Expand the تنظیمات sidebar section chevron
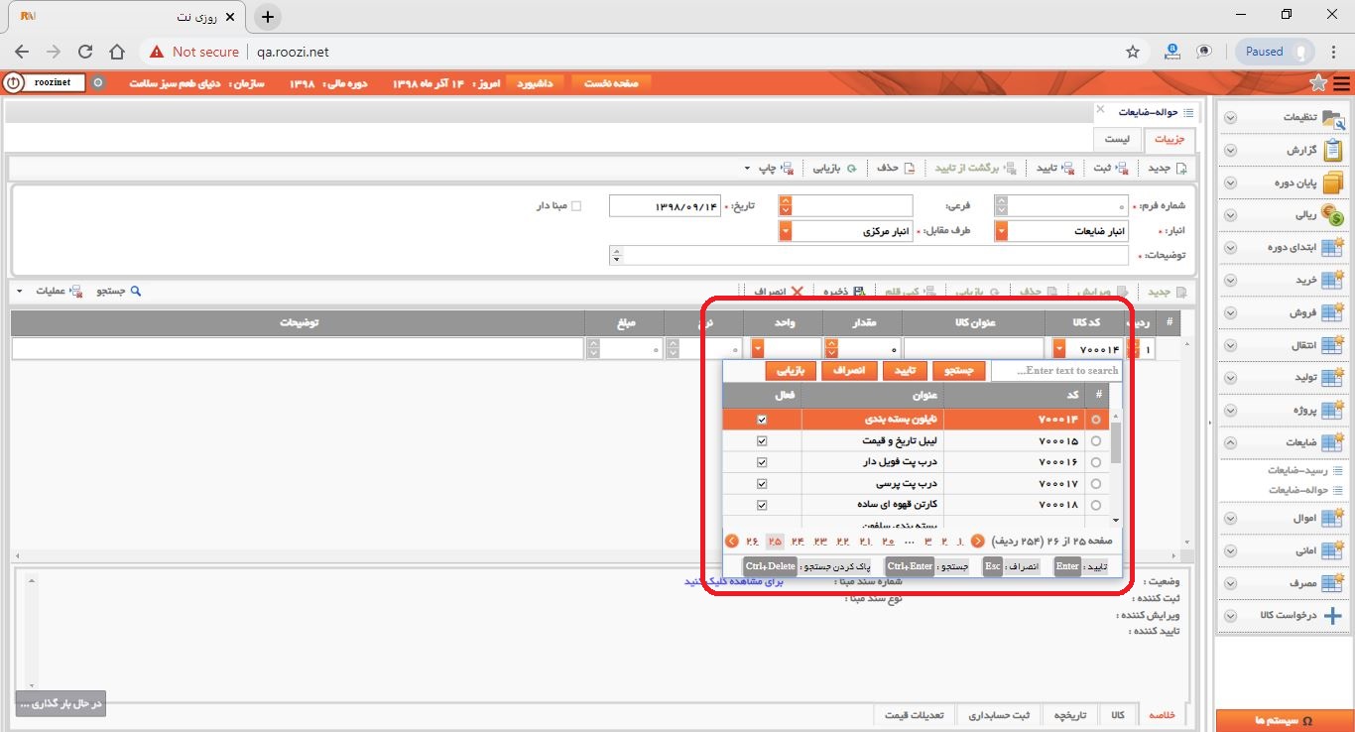The width and height of the screenshot is (1355, 732). click(1230, 118)
